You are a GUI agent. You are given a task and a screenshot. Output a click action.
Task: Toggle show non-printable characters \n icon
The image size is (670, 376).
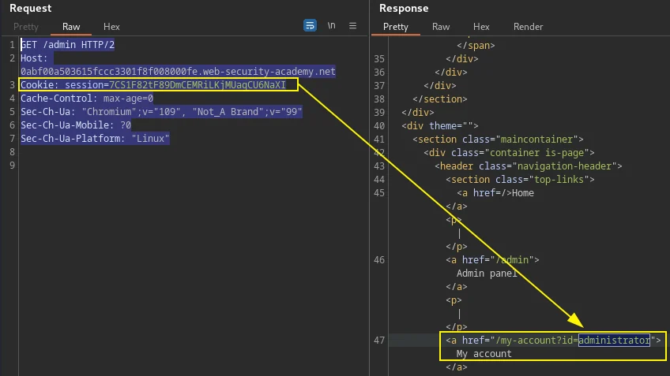tap(331, 25)
